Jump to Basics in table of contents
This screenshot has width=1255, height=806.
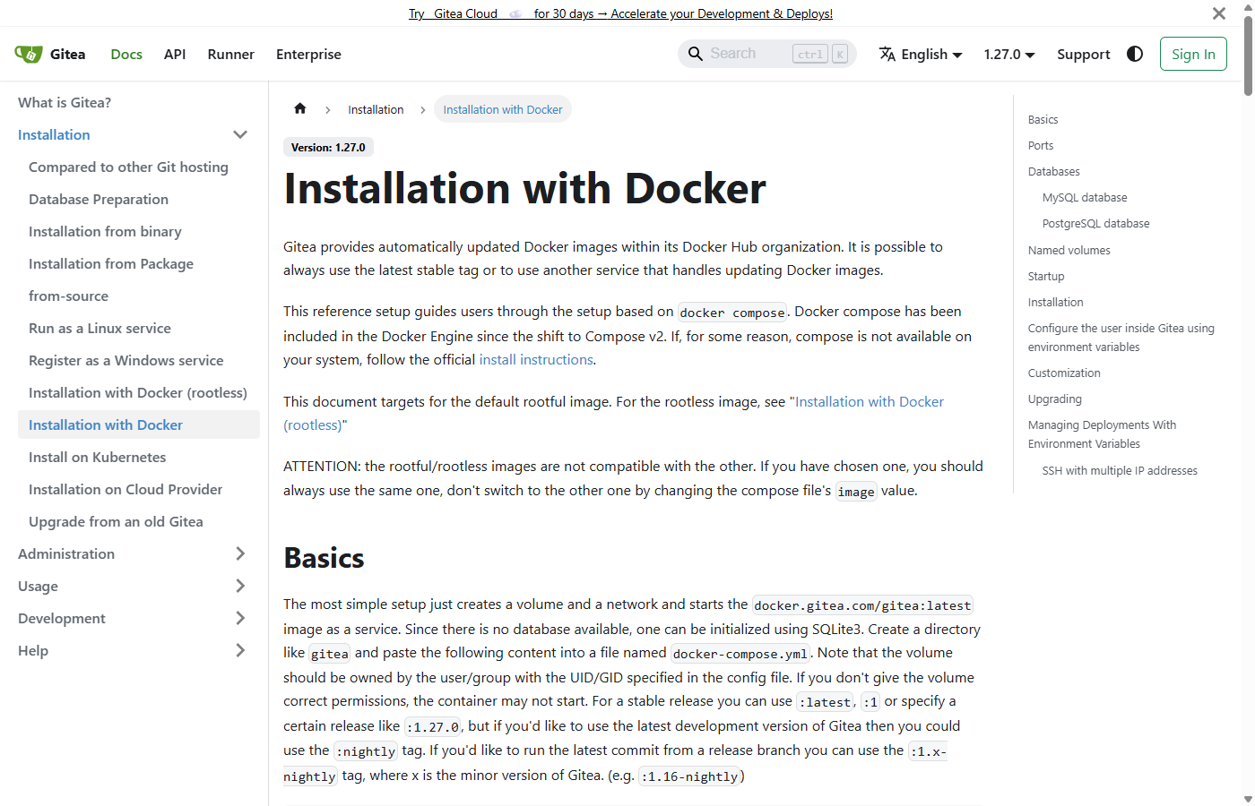point(1043,119)
